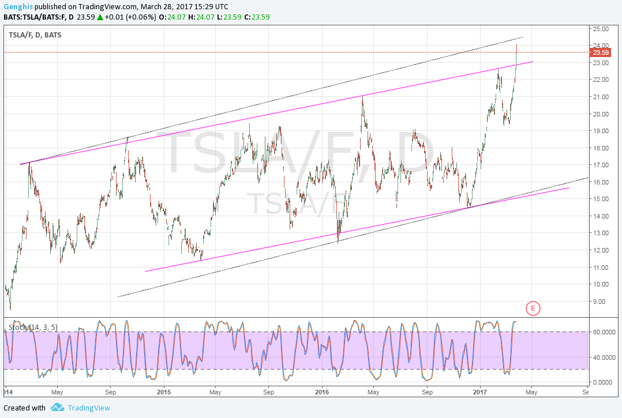Click the +0.01 (+0.06%) change text
The width and height of the screenshot is (622, 418).
click(x=130, y=17)
